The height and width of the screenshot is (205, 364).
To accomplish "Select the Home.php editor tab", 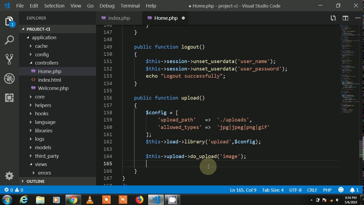I will (x=166, y=18).
